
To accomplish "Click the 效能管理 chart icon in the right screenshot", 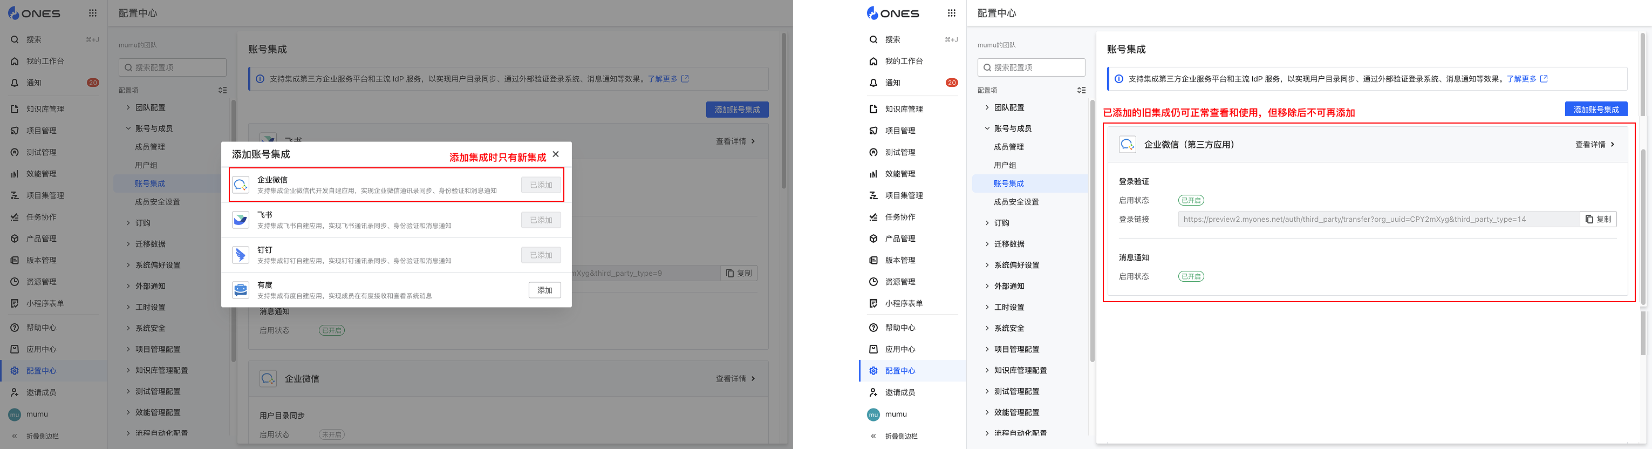I will 873,174.
